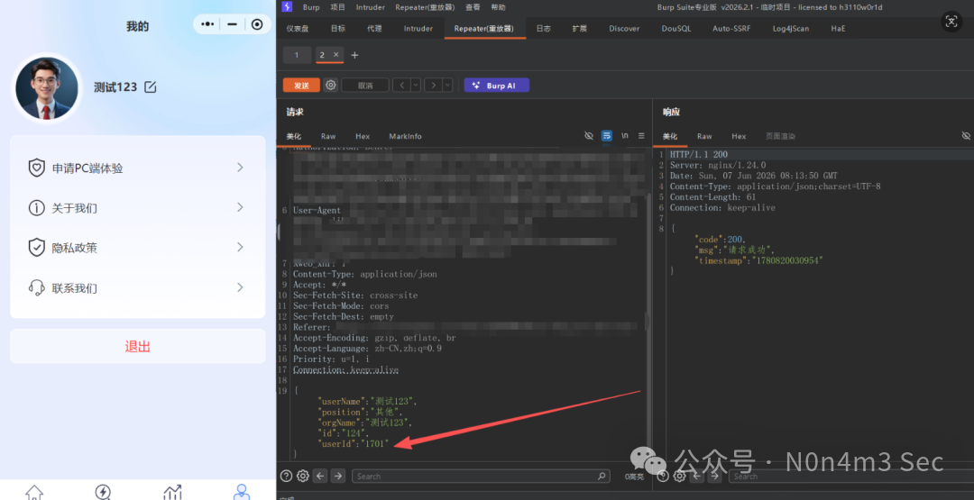Select response Raw view tab
This screenshot has width=974, height=500.
(x=704, y=136)
